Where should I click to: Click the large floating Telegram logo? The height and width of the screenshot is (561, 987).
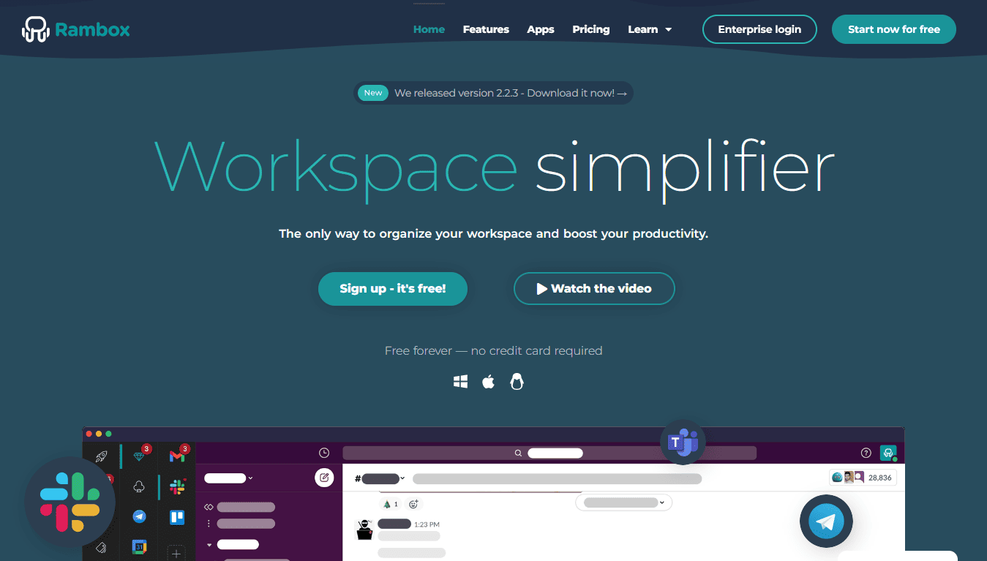[x=826, y=522]
